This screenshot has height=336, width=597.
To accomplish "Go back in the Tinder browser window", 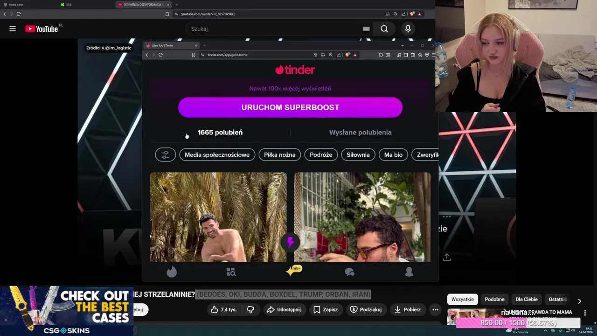I will pyautogui.click(x=146, y=55).
